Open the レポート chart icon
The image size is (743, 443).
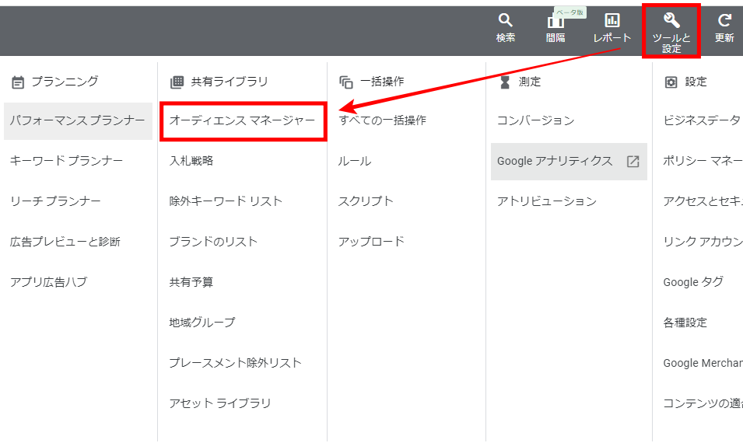click(x=612, y=20)
